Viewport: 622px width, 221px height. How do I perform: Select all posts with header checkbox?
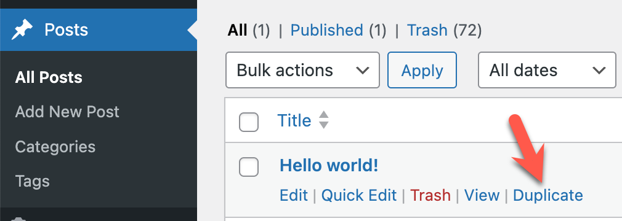(249, 122)
